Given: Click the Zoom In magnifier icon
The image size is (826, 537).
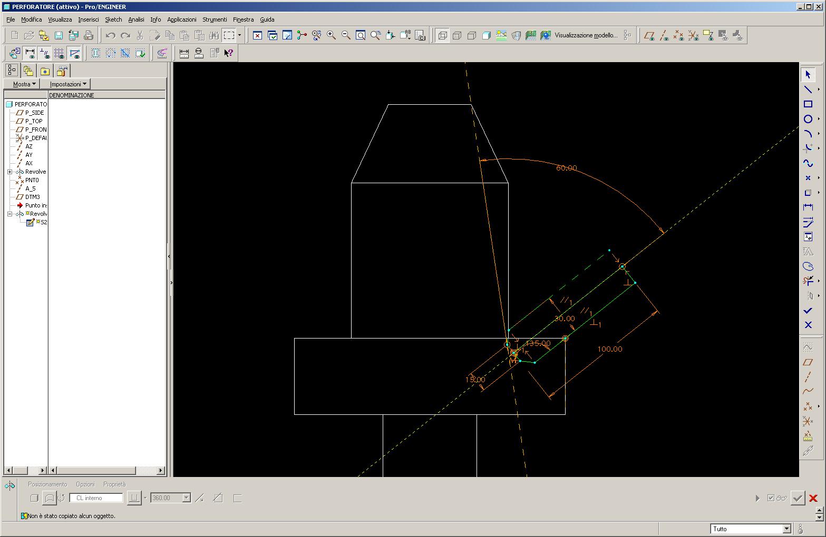Looking at the screenshot, I should (331, 35).
